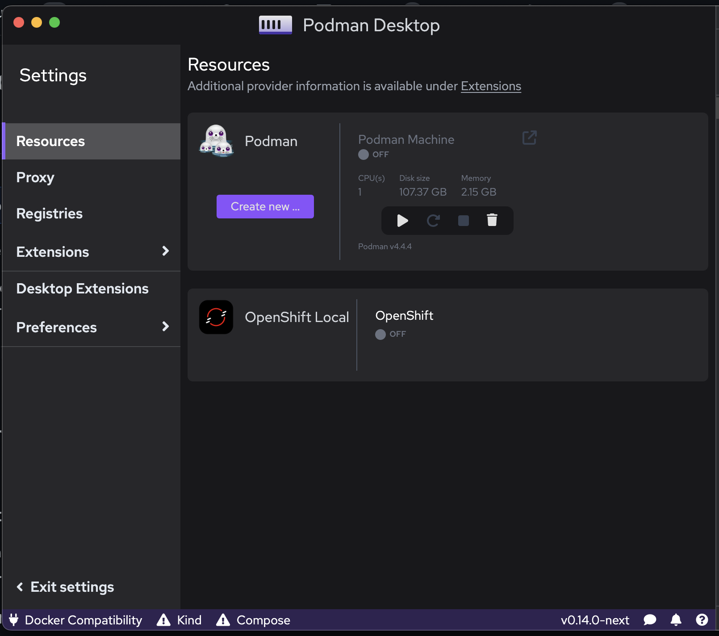This screenshot has height=636, width=719.
Task: Toggle the OpenShift OFF status indicator
Action: click(380, 334)
